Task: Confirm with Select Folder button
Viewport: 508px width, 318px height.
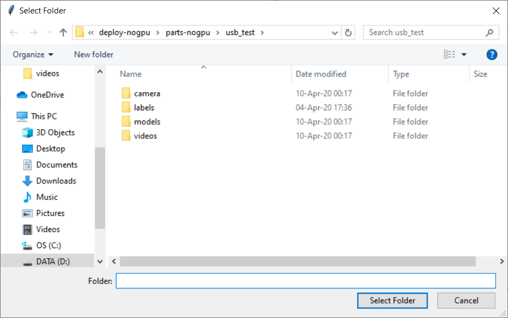Action: click(393, 301)
